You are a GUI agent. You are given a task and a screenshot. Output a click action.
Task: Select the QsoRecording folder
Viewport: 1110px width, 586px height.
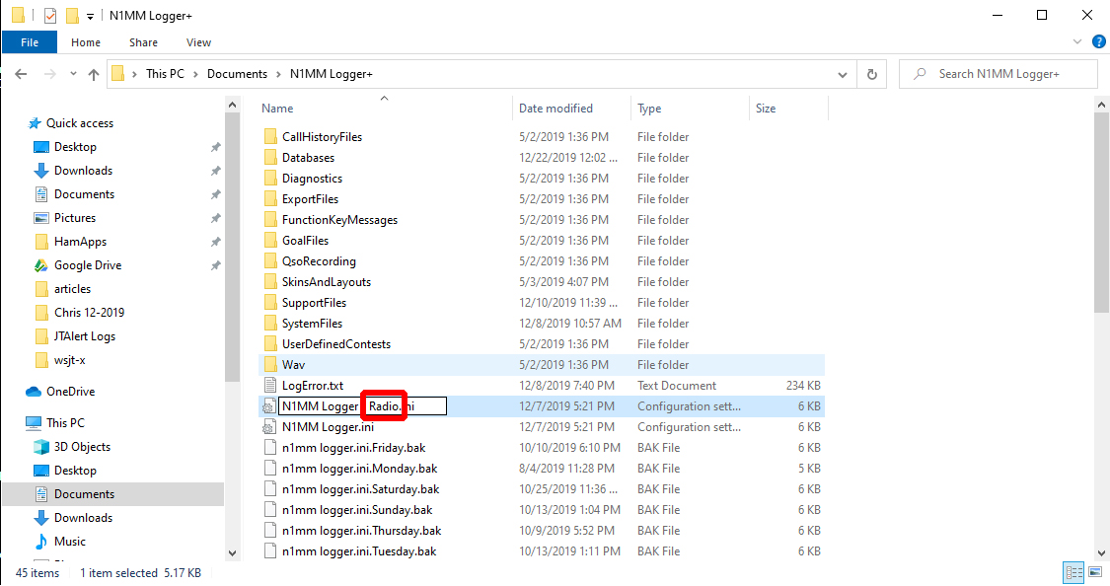point(319,261)
